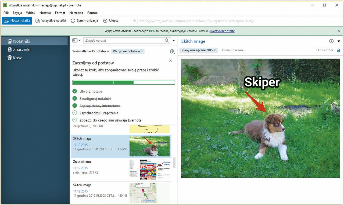Image resolution: width=344 pixels, height=205 pixels.
Task: Start Synchronizacja from the toolbar
Action: click(x=84, y=21)
